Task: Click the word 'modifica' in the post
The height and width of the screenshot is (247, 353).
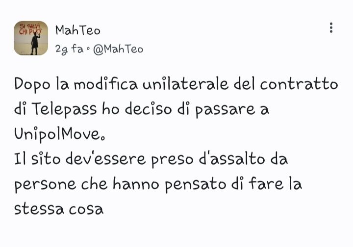Action: pos(105,84)
